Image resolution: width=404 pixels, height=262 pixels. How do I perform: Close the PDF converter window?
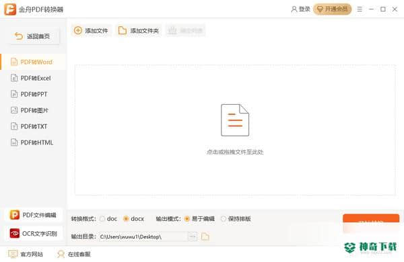[395, 9]
